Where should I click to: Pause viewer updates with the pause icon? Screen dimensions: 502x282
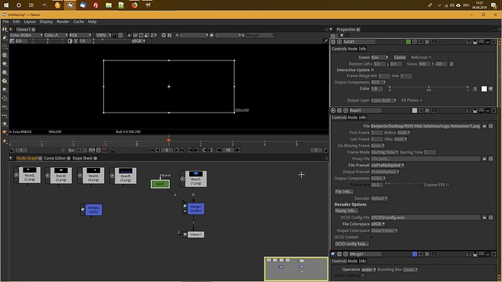[170, 35]
